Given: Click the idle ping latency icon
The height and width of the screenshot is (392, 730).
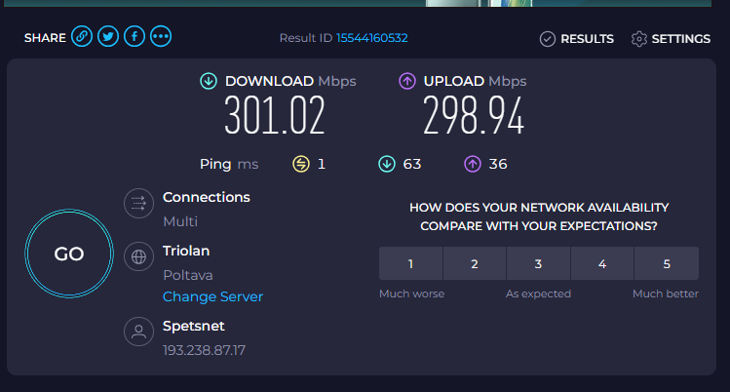Looking at the screenshot, I should [301, 164].
